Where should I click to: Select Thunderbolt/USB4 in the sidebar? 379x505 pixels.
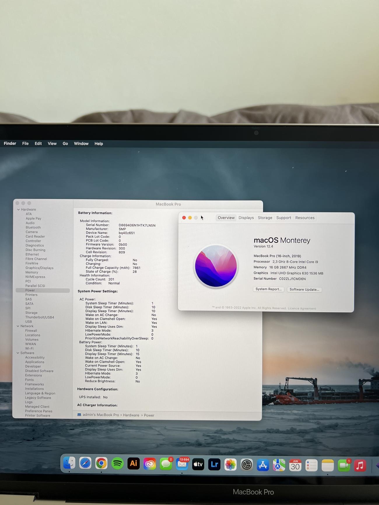coord(40,317)
